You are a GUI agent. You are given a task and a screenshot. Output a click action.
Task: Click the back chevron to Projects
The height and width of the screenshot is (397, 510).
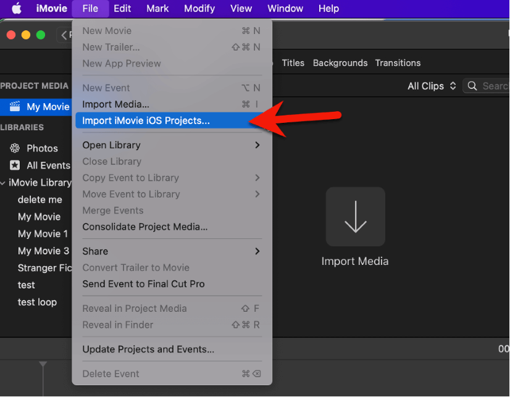(x=64, y=35)
